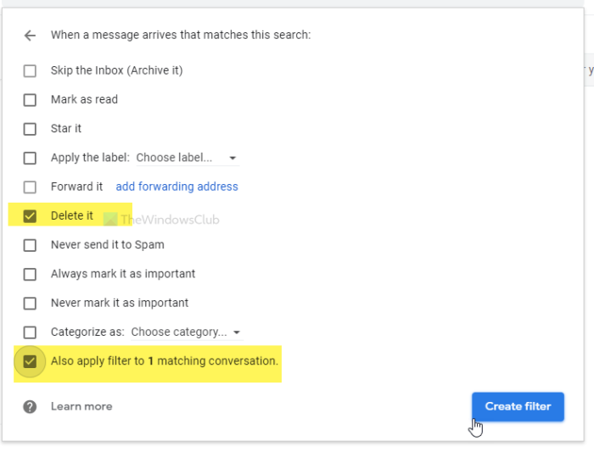
Task: Check the Categorize as checkbox
Action: click(x=31, y=332)
